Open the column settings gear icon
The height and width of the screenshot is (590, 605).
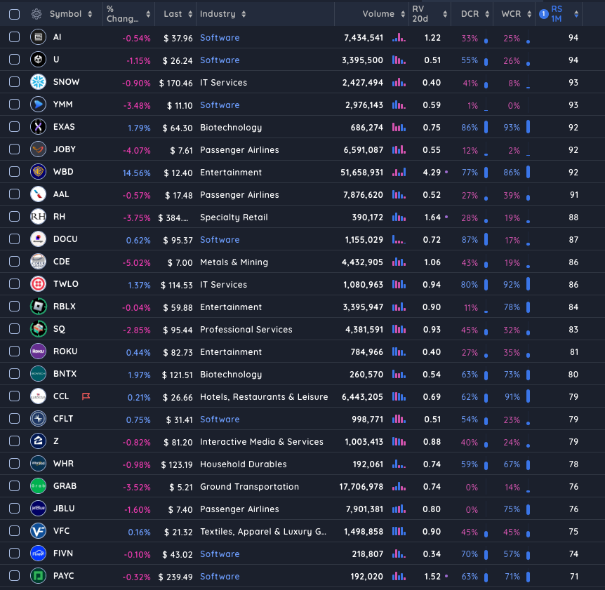36,14
